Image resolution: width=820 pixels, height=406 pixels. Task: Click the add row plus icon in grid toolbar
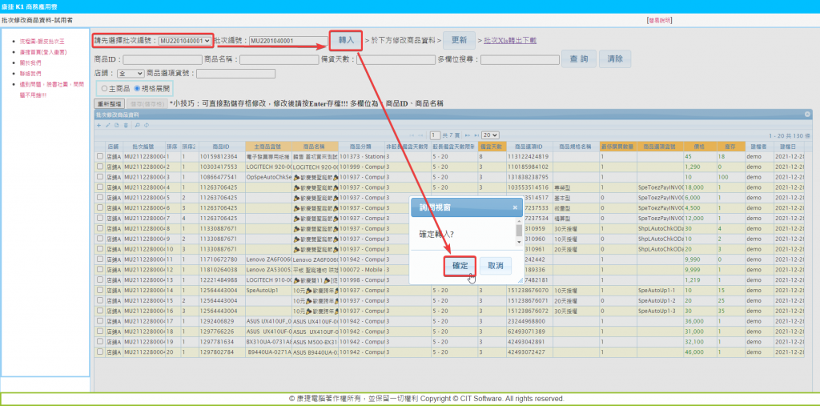(x=98, y=125)
